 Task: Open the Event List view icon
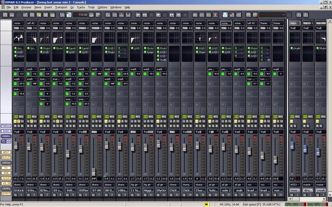point(45,15)
